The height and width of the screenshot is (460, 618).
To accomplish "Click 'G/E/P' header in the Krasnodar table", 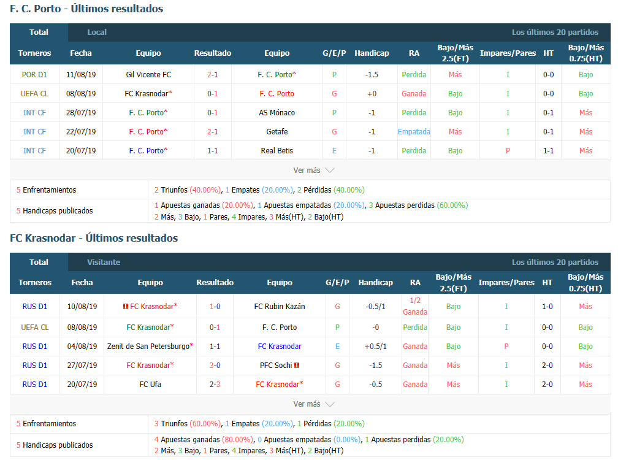I will point(337,283).
